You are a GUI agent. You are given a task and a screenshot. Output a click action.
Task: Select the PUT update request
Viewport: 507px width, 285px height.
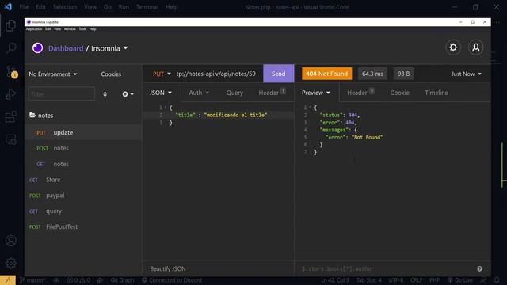83,132
